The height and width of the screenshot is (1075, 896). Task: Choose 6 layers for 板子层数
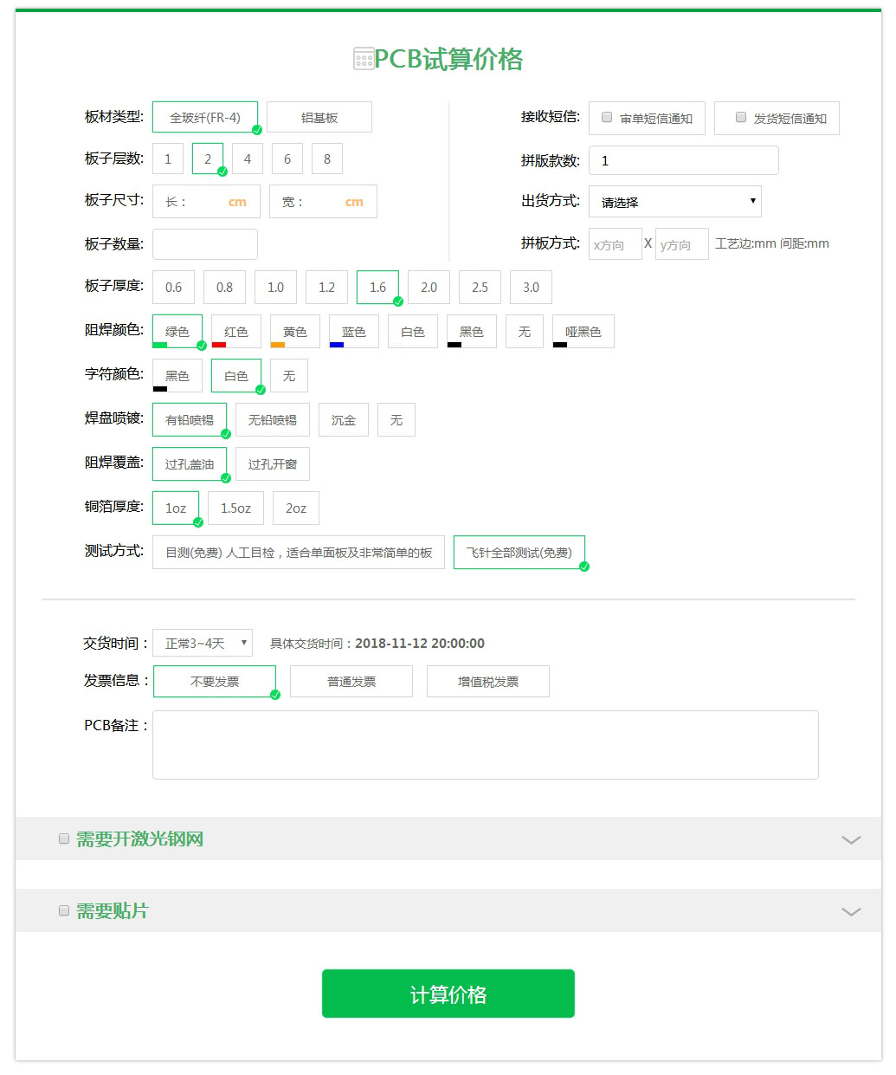click(287, 159)
